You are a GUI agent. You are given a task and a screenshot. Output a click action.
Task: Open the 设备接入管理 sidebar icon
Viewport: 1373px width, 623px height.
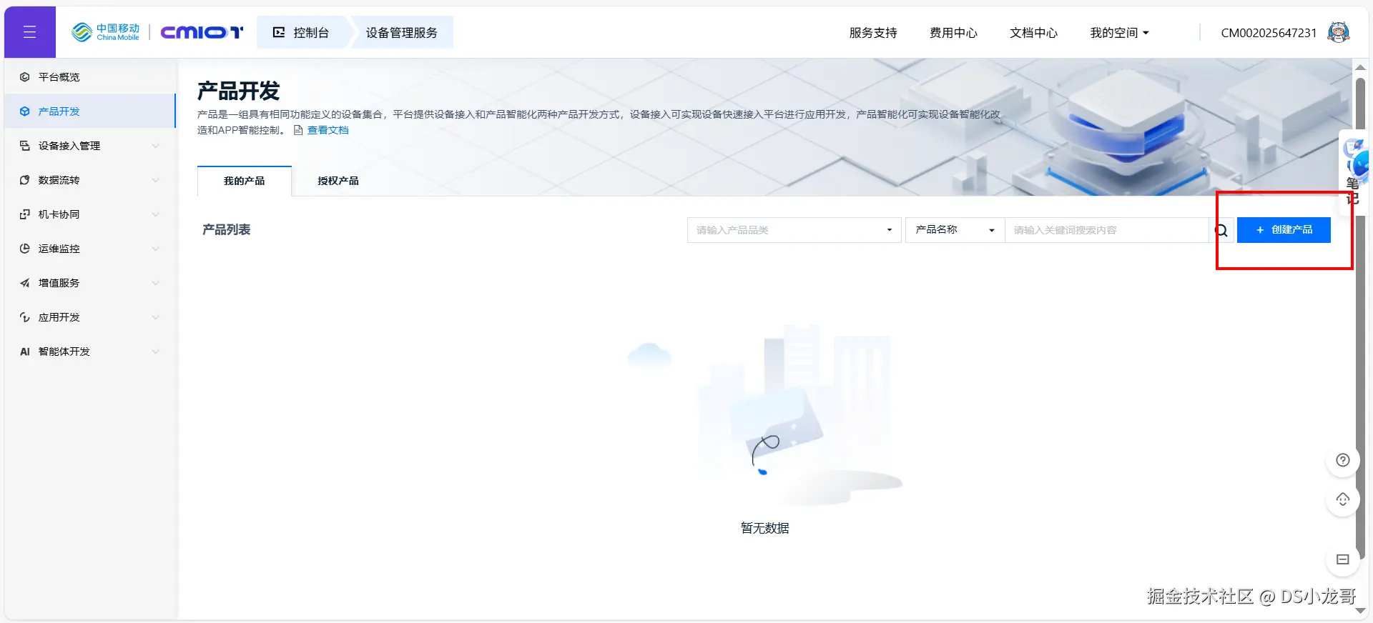pos(25,146)
